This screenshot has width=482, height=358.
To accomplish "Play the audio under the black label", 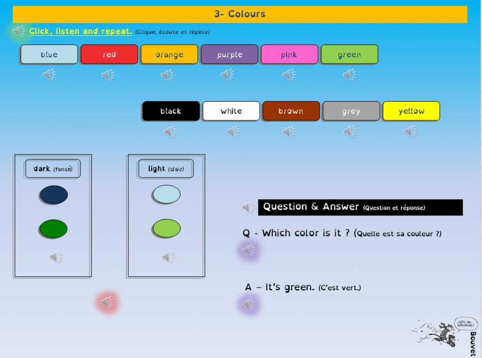I will pyautogui.click(x=170, y=132).
